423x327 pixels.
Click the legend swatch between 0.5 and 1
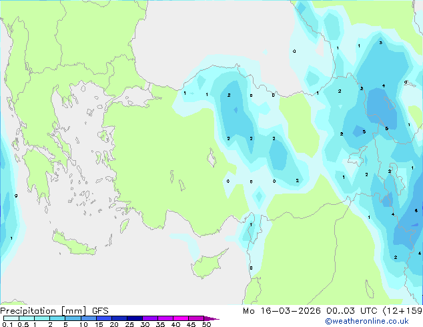[x=27, y=318]
